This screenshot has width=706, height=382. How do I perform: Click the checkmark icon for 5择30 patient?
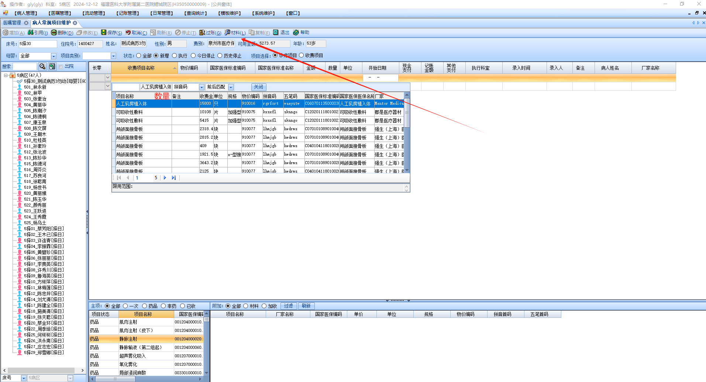20,81
